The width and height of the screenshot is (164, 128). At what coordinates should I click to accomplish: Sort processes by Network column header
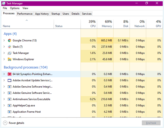pos(138,24)
